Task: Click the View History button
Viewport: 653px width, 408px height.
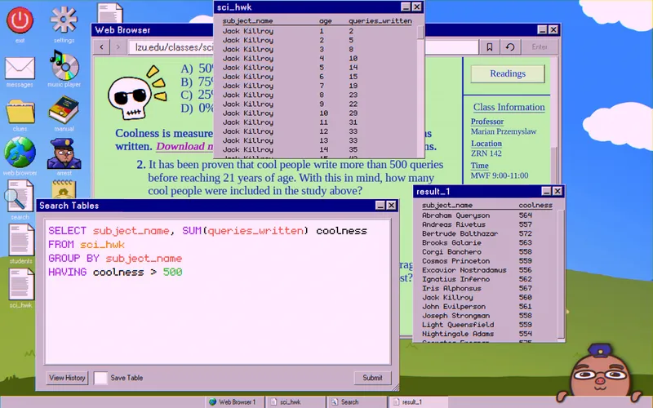Action: (67, 378)
